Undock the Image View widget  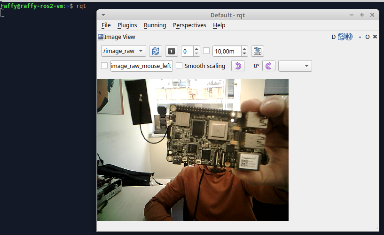(x=368, y=37)
